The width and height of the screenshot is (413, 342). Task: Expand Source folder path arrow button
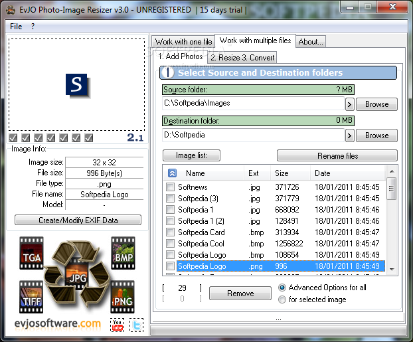(x=349, y=104)
